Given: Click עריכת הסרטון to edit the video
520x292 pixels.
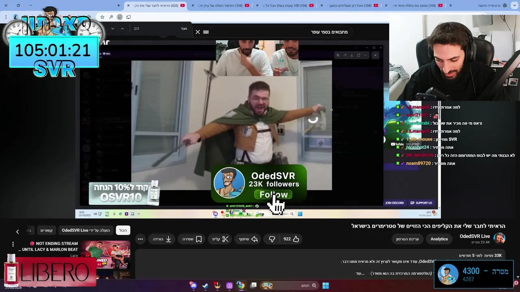Looking at the screenshot, I should 407,239.
